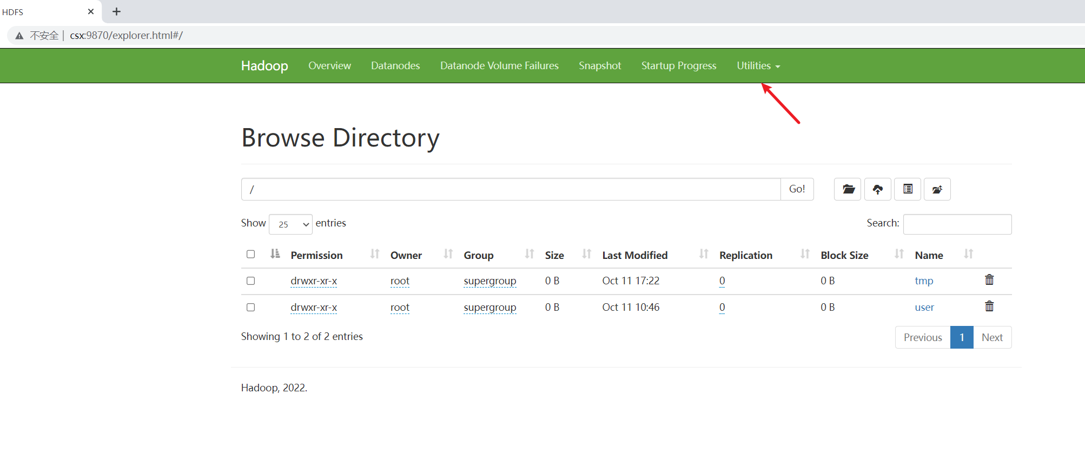This screenshot has width=1085, height=467.
Task: Sort by Replication column arrows
Action: click(805, 254)
